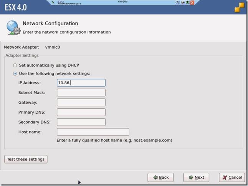This screenshot has height=186, width=248.
Task: Click the iLO virtual media drive icon
Action: point(183,2)
